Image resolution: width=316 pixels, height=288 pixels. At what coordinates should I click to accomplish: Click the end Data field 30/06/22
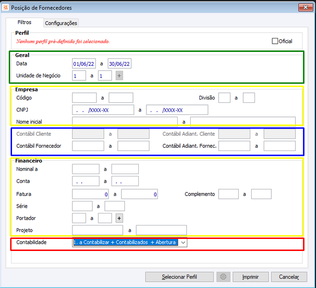[x=120, y=64]
